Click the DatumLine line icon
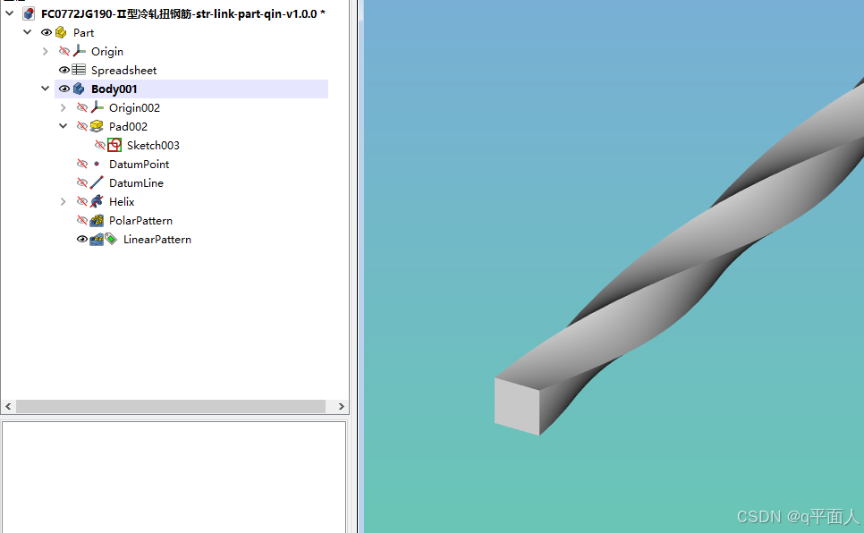 pyautogui.click(x=97, y=182)
